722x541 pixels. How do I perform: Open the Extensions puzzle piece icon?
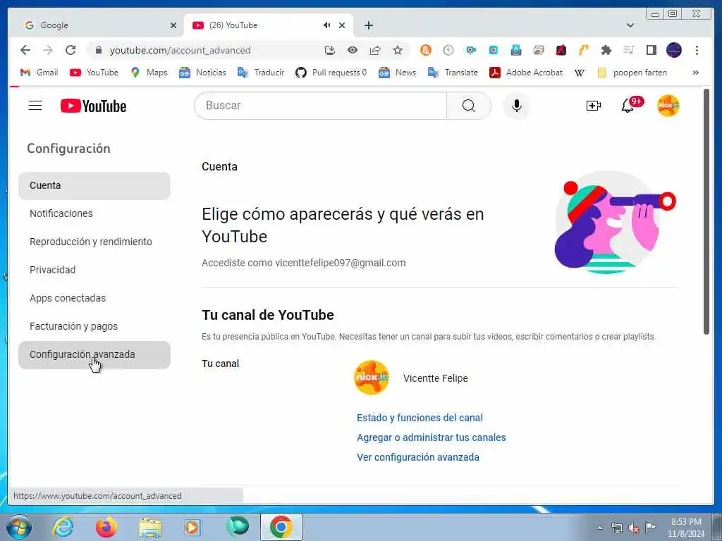pyautogui.click(x=606, y=50)
